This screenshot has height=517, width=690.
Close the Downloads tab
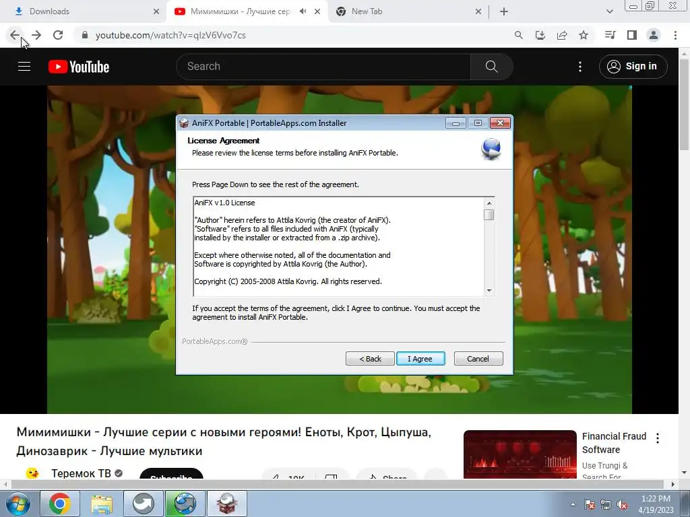tap(156, 11)
